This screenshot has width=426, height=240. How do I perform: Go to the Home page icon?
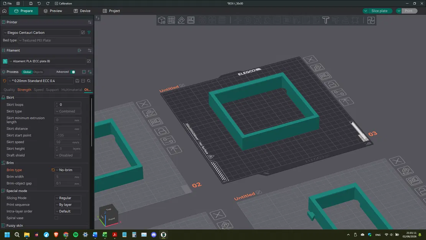[x=4, y=11]
